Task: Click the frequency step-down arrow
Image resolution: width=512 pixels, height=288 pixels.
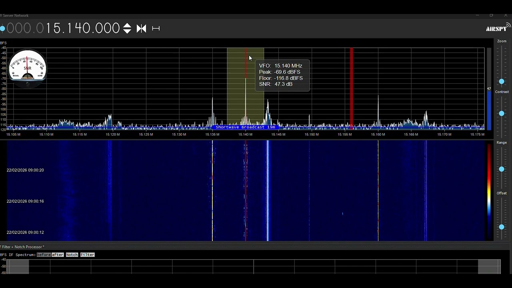Action: pos(127,31)
